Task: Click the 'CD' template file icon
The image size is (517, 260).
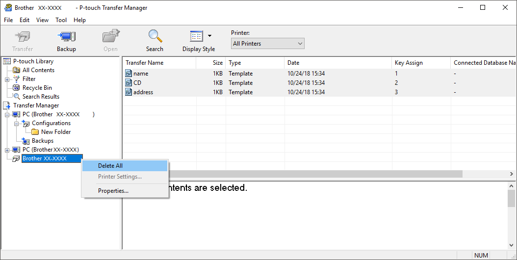Action: coord(129,83)
